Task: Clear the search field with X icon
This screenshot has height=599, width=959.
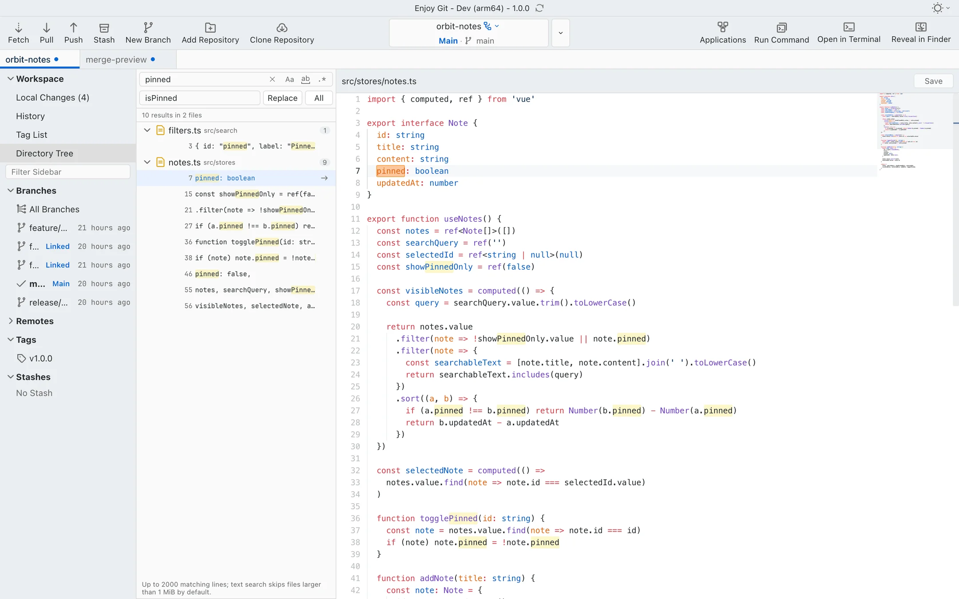Action: point(272,79)
